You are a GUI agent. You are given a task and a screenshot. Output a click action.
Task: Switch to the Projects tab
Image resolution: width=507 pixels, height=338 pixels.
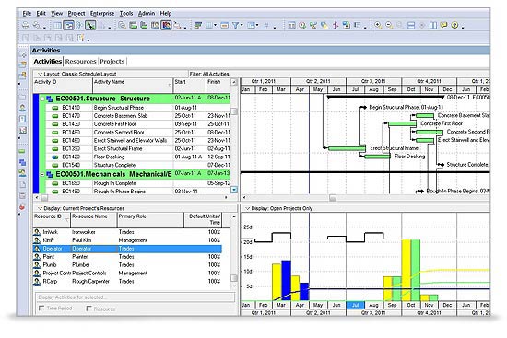pyautogui.click(x=112, y=61)
